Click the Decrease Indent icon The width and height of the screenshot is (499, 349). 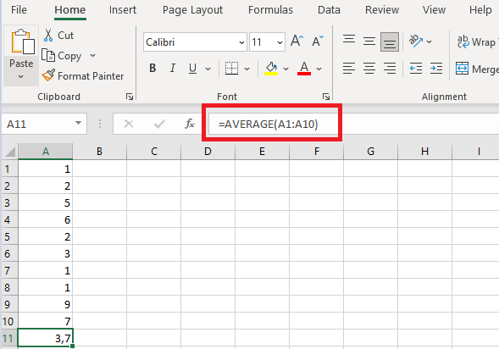pyautogui.click(x=416, y=68)
